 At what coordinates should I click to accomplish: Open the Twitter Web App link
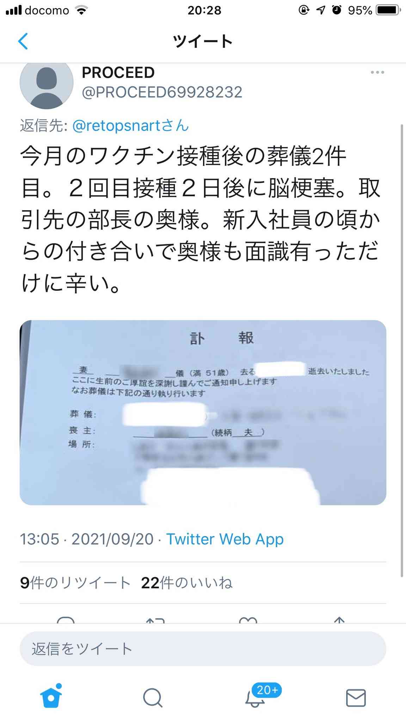coord(225,539)
